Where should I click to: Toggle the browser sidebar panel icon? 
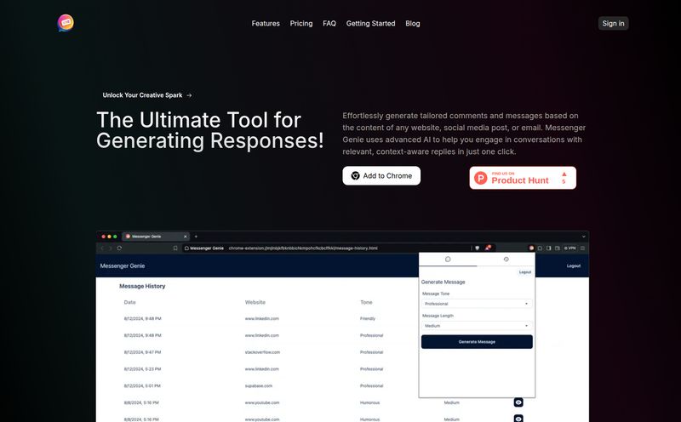548,248
